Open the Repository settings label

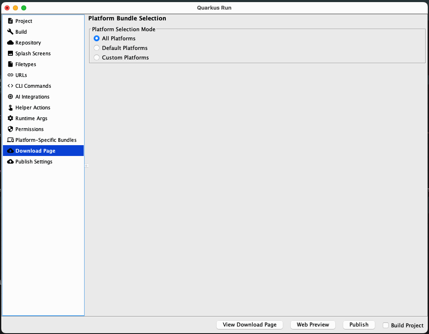coord(28,43)
